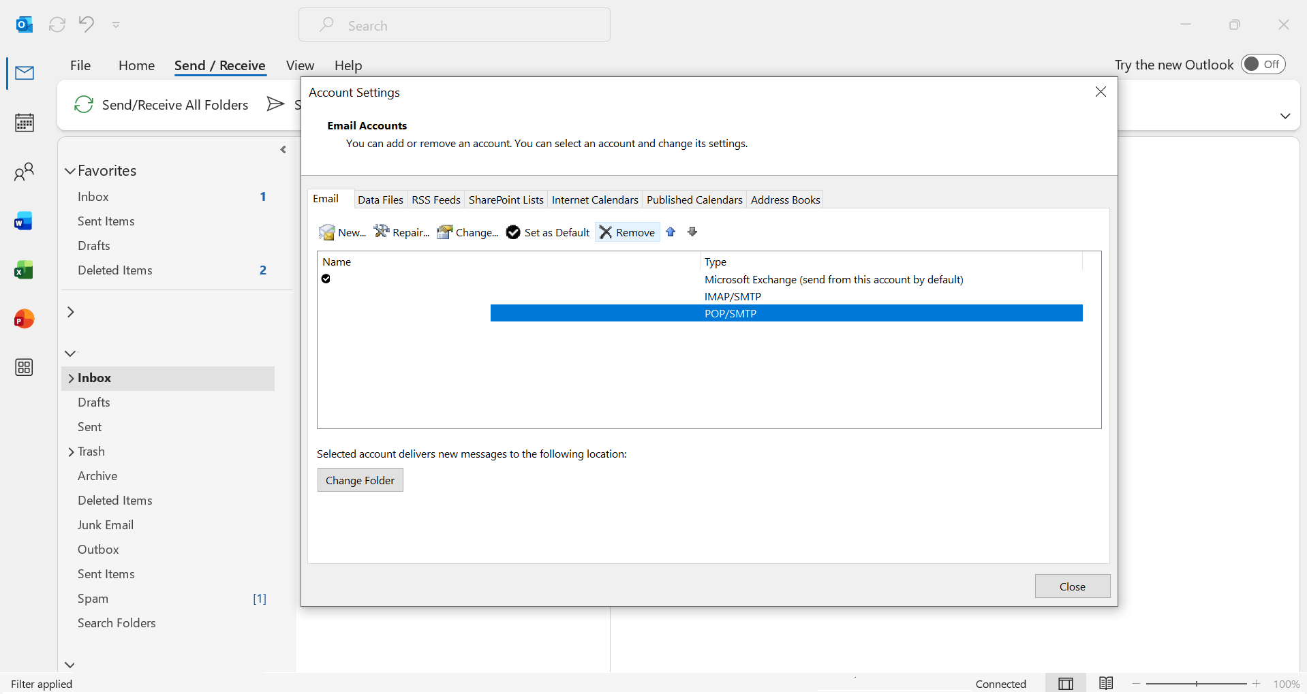Click the Name column header
The width and height of the screenshot is (1307, 694).
[508, 262]
